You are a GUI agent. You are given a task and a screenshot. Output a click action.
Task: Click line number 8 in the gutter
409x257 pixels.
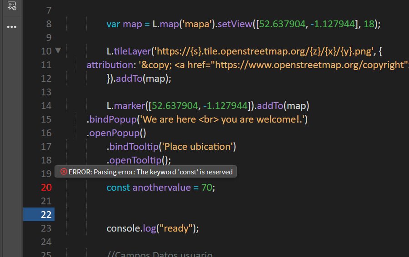(49, 24)
